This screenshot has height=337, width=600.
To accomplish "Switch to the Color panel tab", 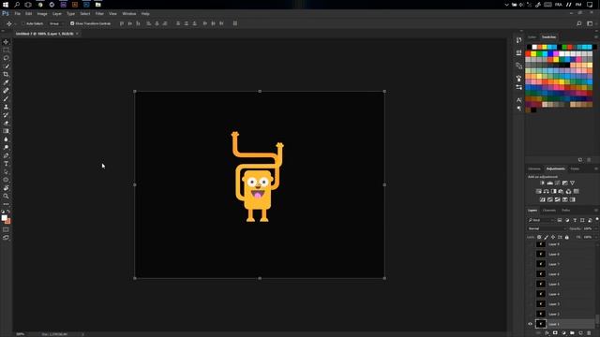I will [532, 37].
